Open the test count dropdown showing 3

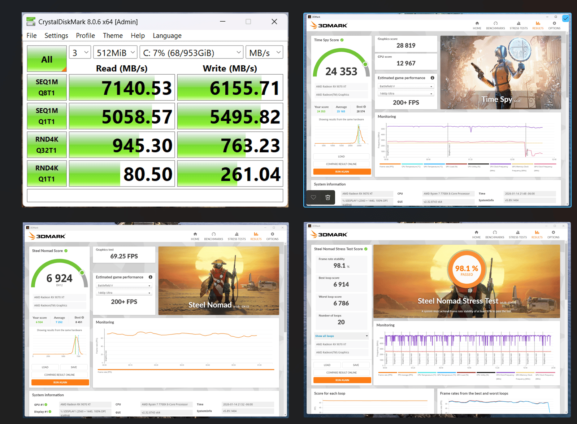tap(80, 53)
